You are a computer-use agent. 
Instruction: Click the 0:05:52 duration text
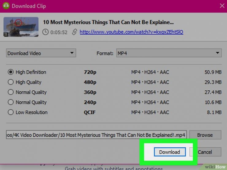tap(59, 32)
